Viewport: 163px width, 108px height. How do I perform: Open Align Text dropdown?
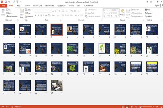point(90,13)
